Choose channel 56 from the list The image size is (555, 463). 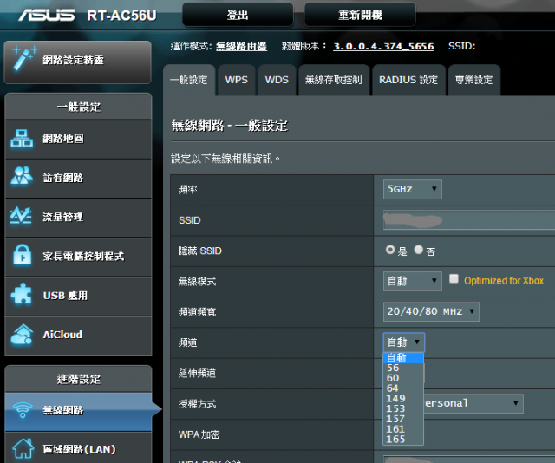tap(403, 368)
